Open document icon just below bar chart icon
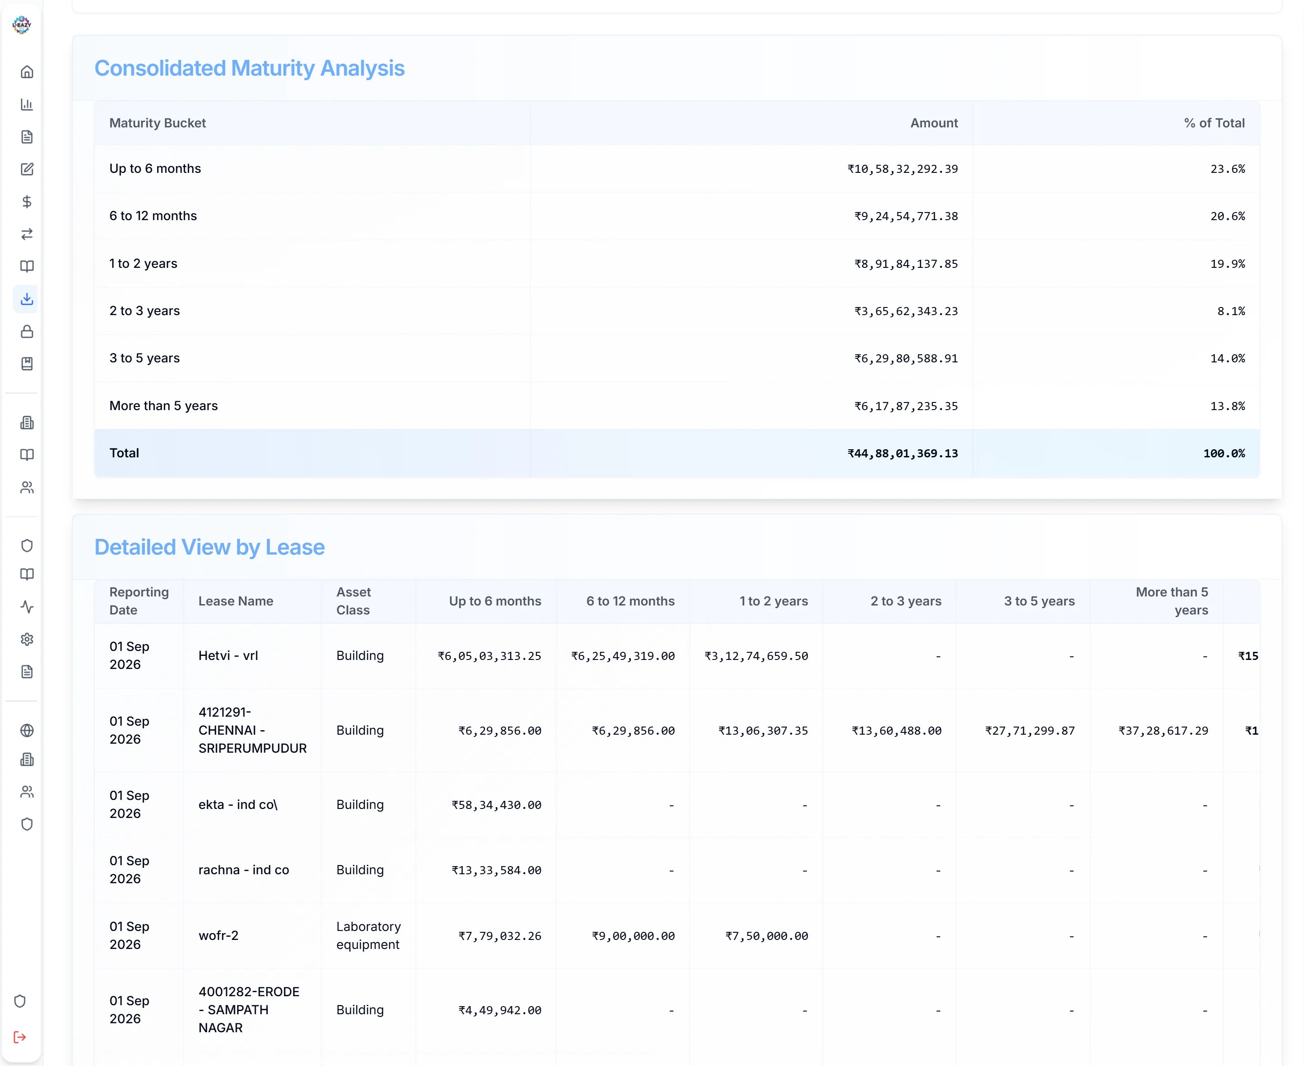The image size is (1304, 1066). (27, 137)
